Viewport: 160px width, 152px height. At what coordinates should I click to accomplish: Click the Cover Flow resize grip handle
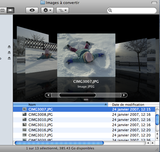tap(86, 99)
